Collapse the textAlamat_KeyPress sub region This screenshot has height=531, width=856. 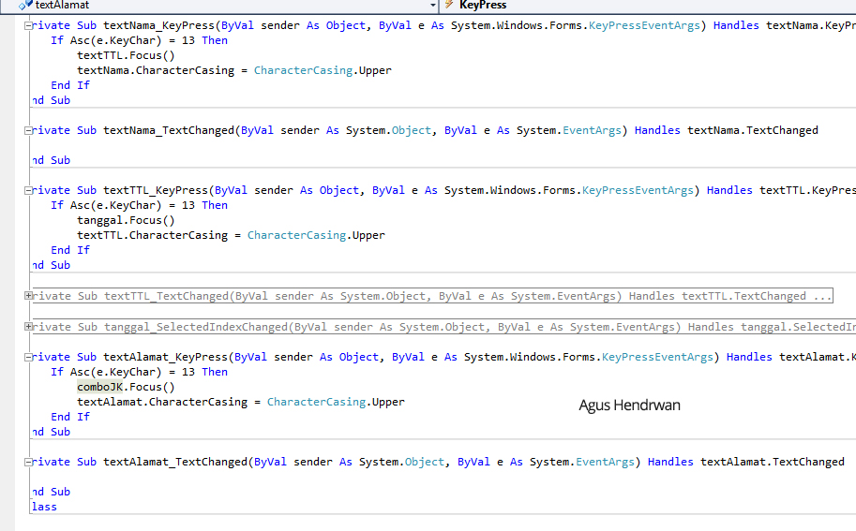click(x=28, y=357)
